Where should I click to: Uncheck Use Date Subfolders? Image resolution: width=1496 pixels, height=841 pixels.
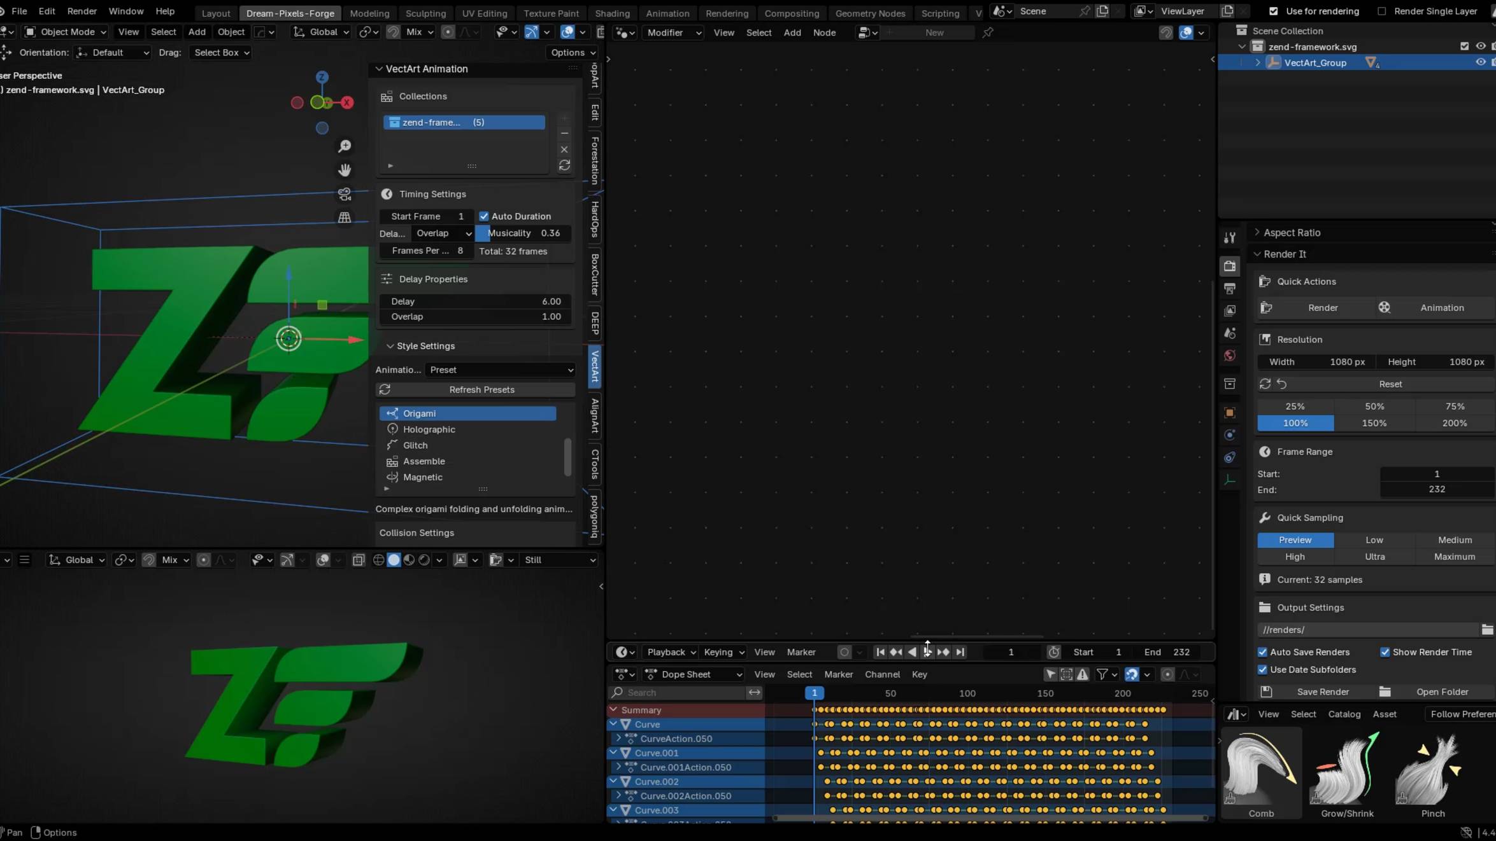tap(1262, 669)
